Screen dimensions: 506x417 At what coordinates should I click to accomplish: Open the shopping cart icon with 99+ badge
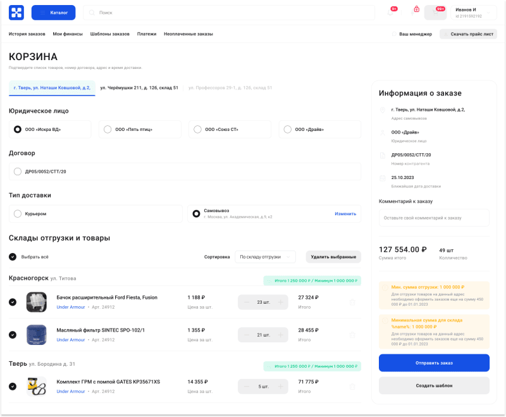[435, 12]
